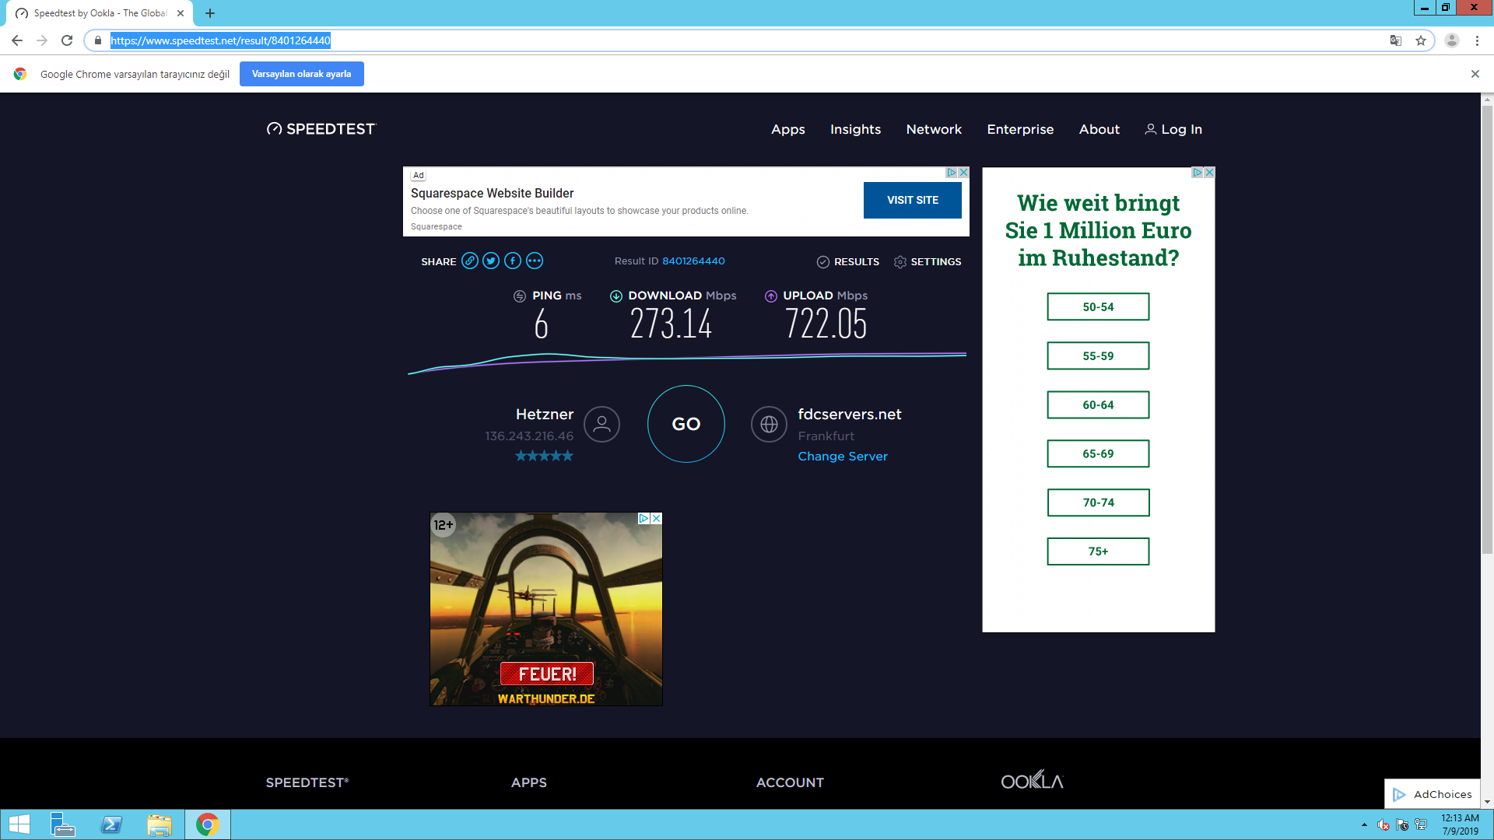
Task: Launch PowerShell from the taskbar
Action: pos(111,824)
